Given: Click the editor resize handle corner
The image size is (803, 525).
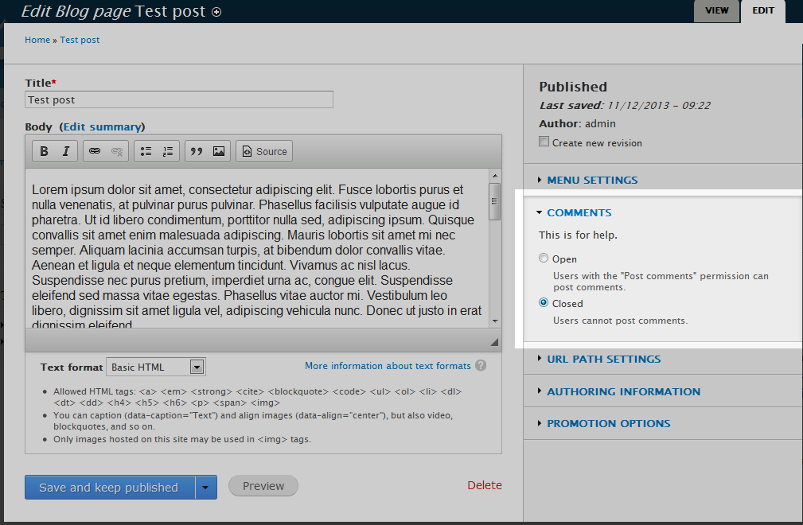Looking at the screenshot, I should 494,342.
